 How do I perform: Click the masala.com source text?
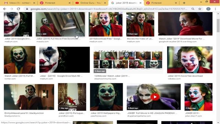pos(43,41)
